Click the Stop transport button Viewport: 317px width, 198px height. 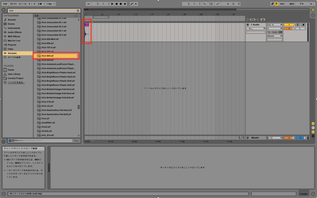point(116,4)
